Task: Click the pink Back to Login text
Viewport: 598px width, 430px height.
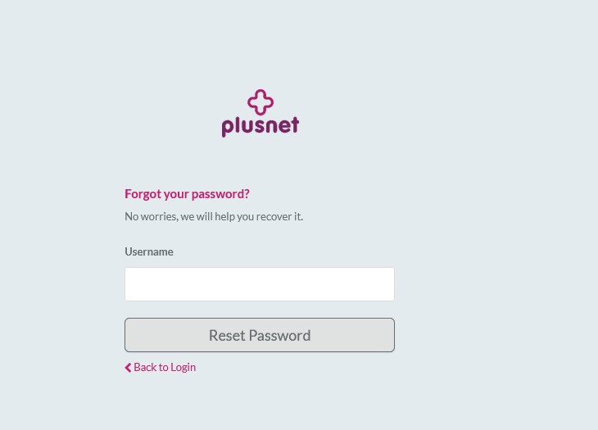Action: (165, 367)
